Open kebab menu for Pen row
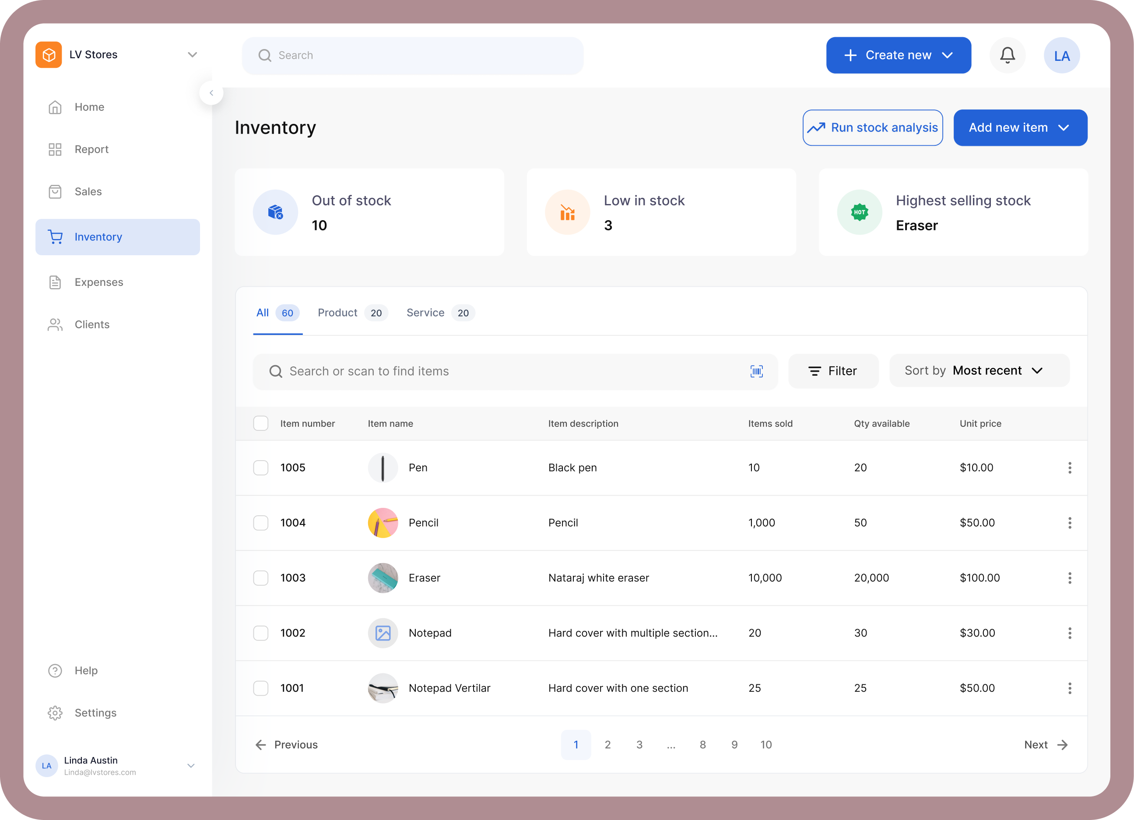The width and height of the screenshot is (1134, 820). pos(1070,468)
